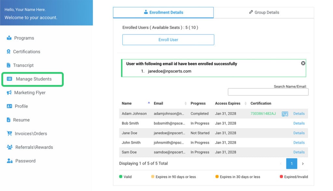
Task: Open the Programs sidebar icon
Action: [x=9, y=38]
